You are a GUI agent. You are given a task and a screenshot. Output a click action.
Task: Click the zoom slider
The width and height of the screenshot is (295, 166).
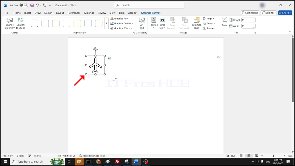[273, 156]
